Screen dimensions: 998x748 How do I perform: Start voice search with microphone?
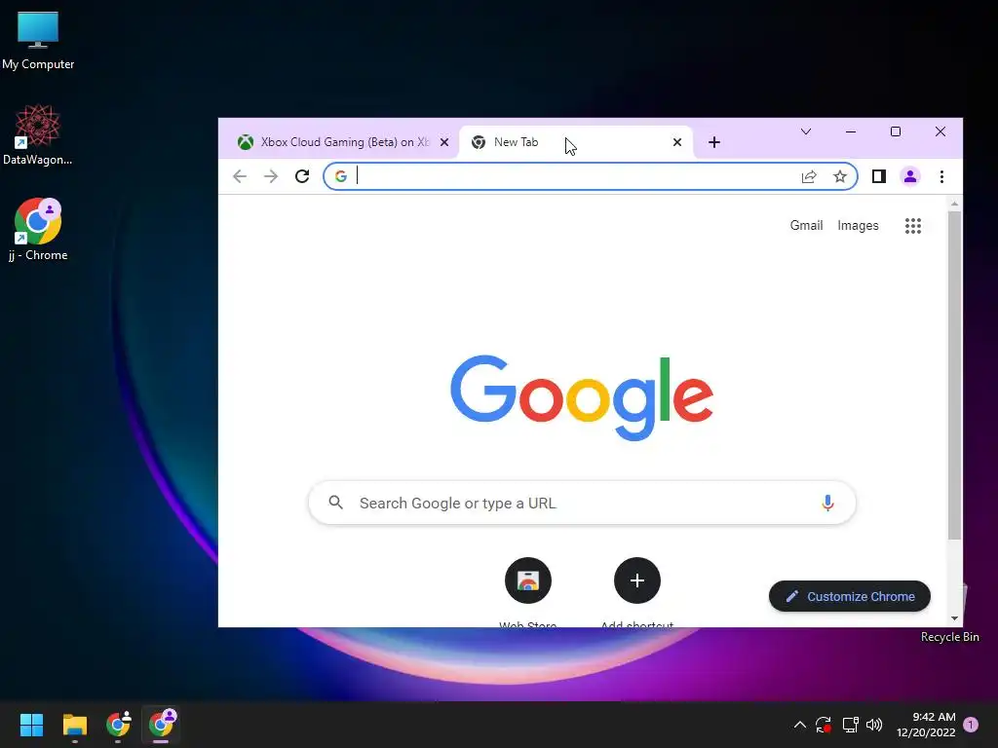[827, 504]
